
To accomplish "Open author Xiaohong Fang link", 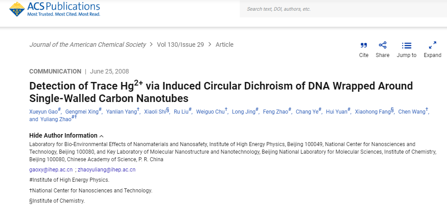I will pos(372,112).
